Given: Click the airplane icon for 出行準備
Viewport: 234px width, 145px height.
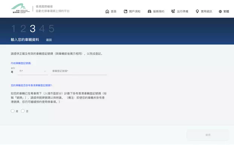Looking at the screenshot, I should tap(173, 11).
